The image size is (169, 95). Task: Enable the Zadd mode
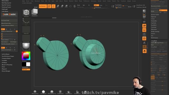[x=96, y=5]
